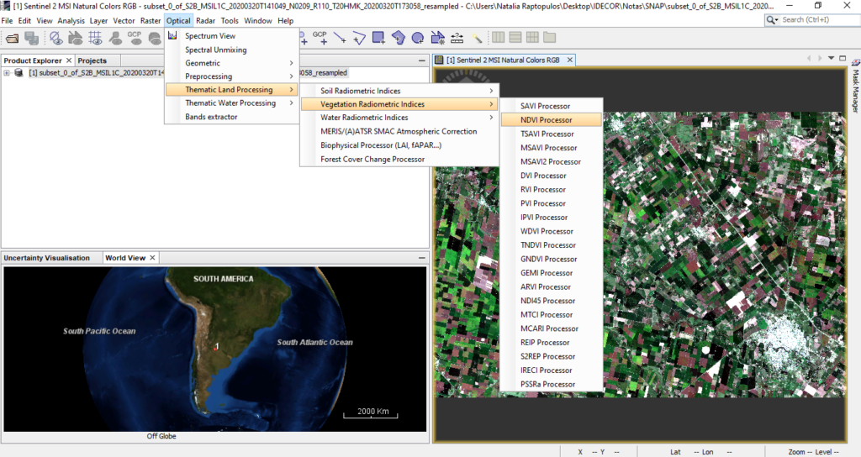This screenshot has height=457, width=861.
Task: Open the Raster menu
Action: pos(151,21)
